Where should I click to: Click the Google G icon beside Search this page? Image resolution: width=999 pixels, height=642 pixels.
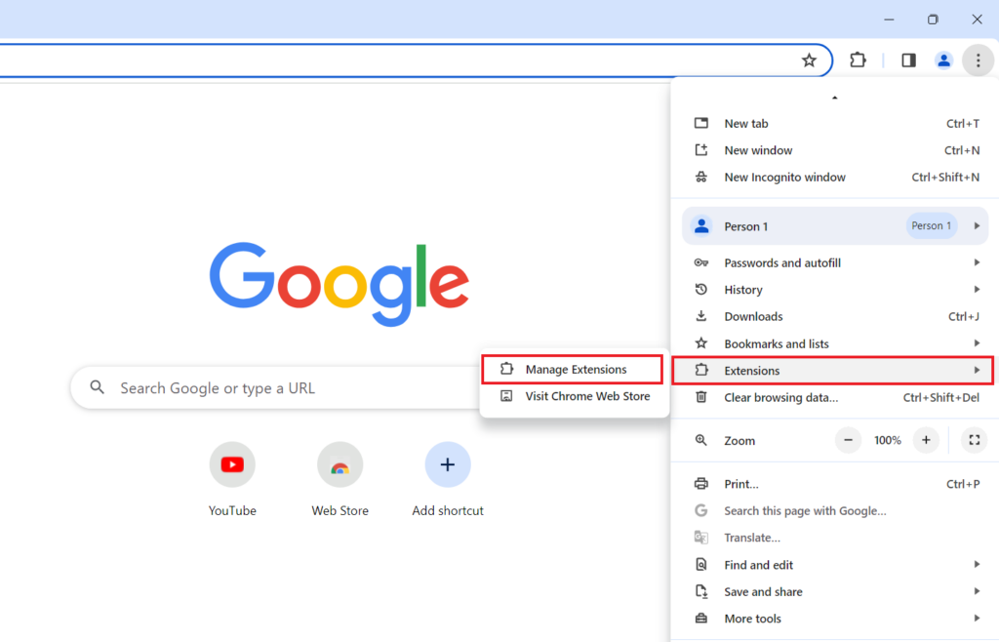(x=700, y=510)
